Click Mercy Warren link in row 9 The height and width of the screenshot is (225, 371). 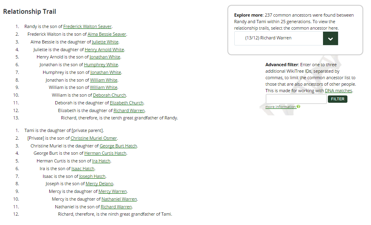pos(113,191)
